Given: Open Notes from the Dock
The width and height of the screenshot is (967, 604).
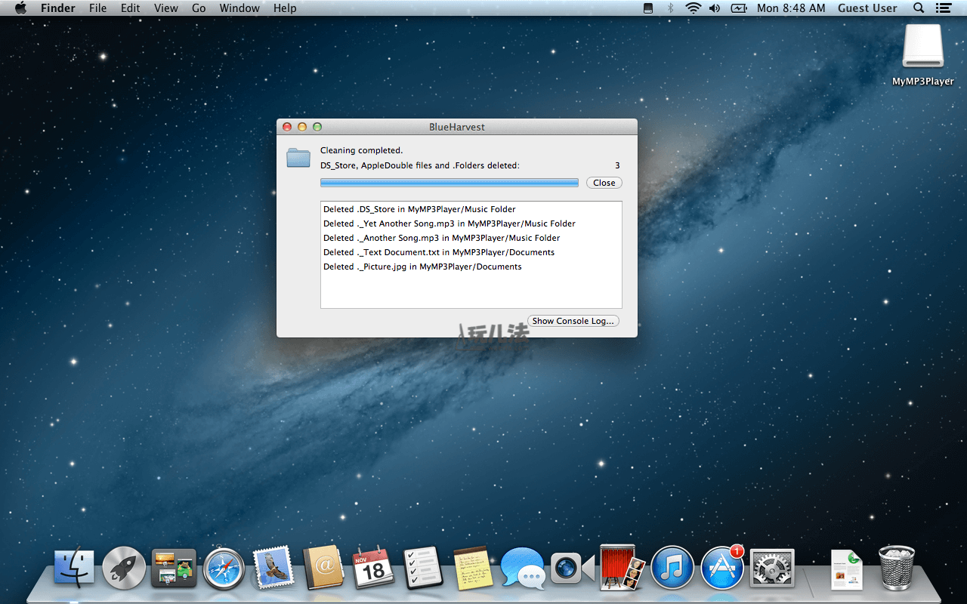Looking at the screenshot, I should [x=473, y=568].
